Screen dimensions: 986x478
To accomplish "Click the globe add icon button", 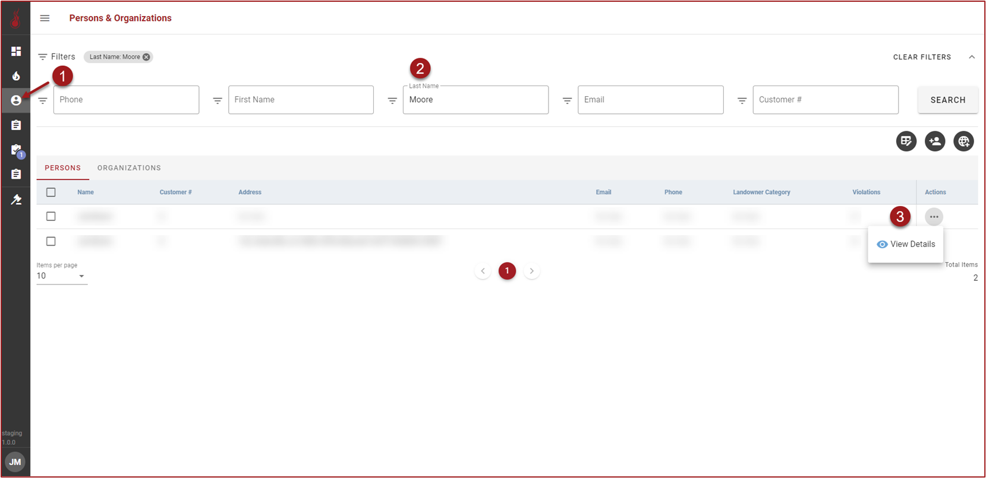I will click(x=963, y=141).
